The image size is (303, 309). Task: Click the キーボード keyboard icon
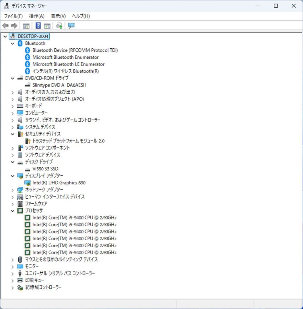20,106
